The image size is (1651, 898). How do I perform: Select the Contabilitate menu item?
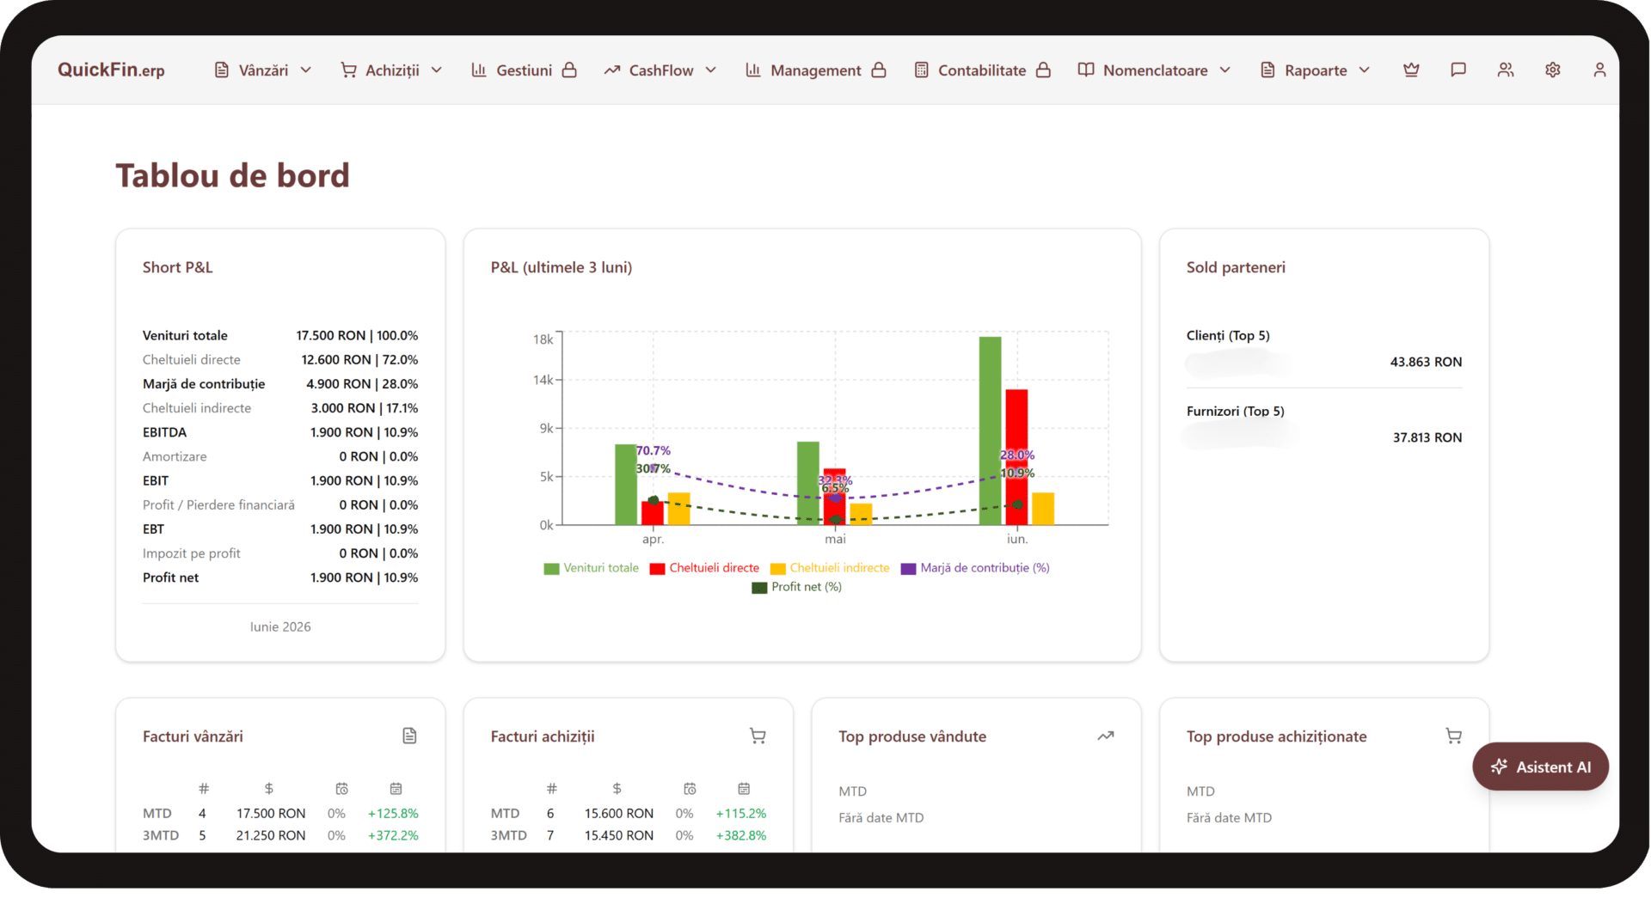[982, 70]
